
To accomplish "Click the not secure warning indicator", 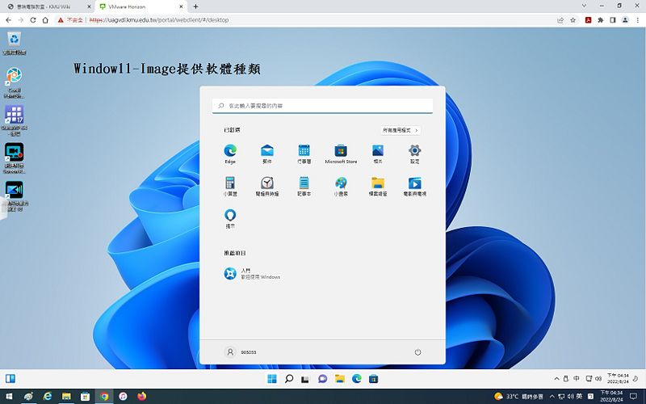I will [x=70, y=19].
